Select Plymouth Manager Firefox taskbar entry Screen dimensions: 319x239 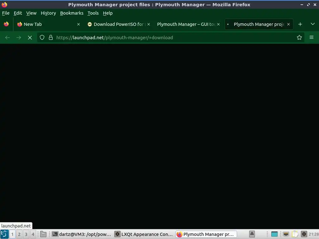pos(206,234)
